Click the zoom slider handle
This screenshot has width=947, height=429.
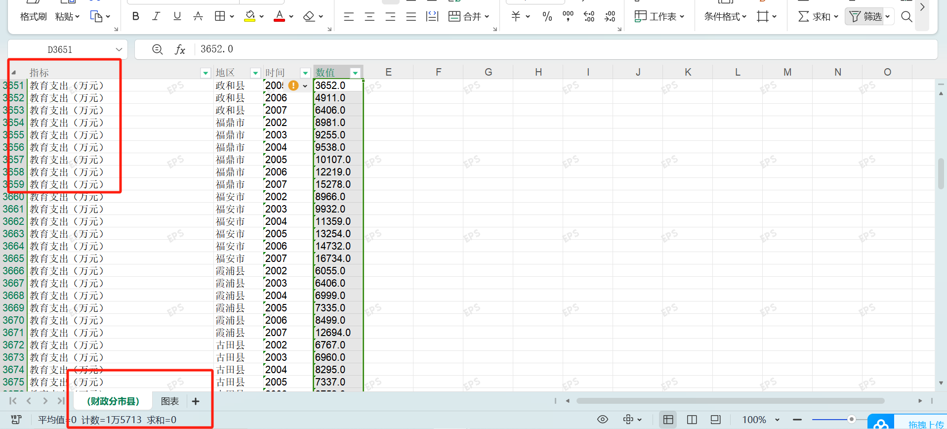click(x=851, y=419)
